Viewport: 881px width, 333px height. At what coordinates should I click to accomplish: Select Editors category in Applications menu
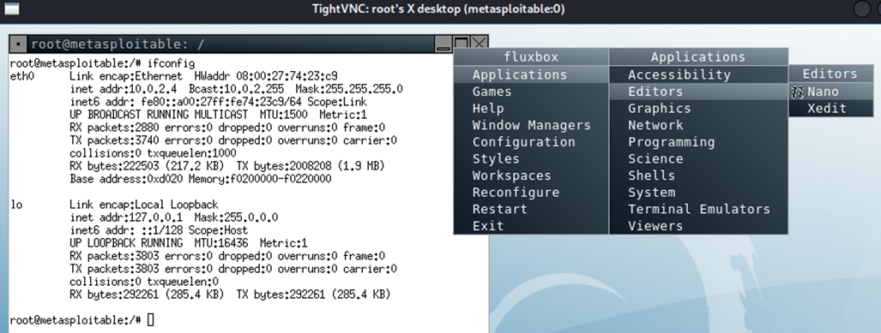698,92
